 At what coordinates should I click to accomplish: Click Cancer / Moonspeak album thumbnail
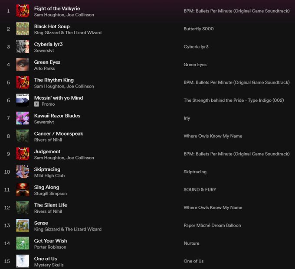(23, 136)
